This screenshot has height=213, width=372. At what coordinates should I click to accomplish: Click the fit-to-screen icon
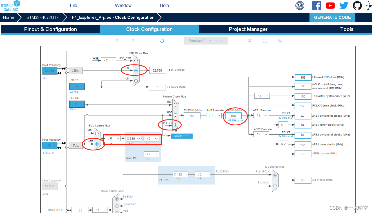click(x=265, y=41)
